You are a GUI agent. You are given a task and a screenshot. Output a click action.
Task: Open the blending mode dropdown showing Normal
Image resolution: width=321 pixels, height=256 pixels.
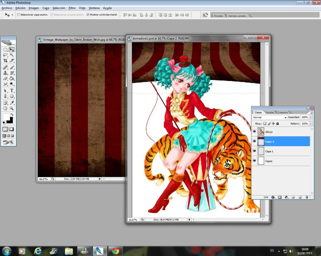click(x=269, y=118)
